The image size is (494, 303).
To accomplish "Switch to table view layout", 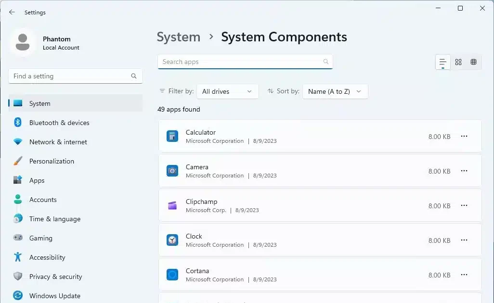I will tap(474, 62).
